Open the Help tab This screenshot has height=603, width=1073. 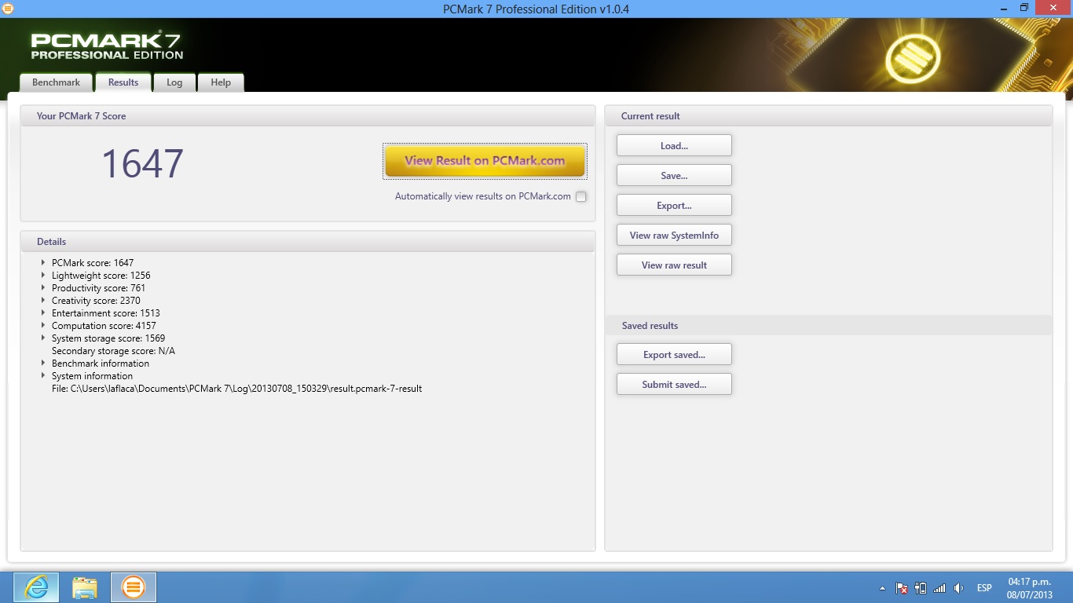[221, 82]
